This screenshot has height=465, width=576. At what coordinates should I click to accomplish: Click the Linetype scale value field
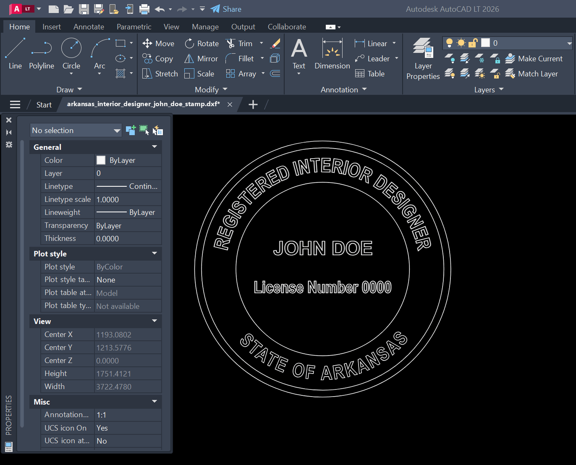[128, 199]
